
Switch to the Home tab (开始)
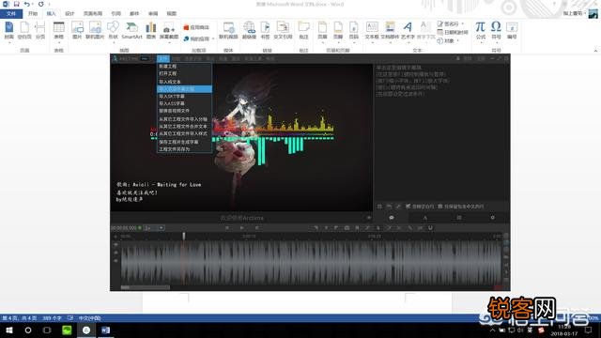tap(33, 13)
